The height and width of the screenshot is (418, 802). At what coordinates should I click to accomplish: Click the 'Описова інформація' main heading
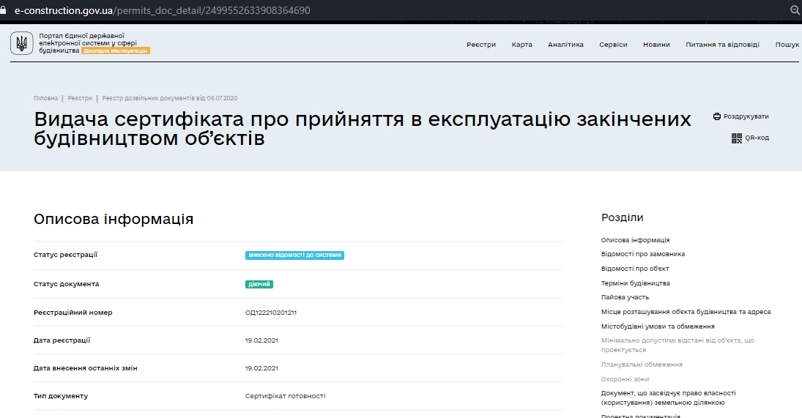tap(113, 219)
